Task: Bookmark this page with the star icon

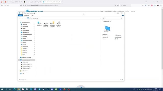Action: click(x=118, y=5)
